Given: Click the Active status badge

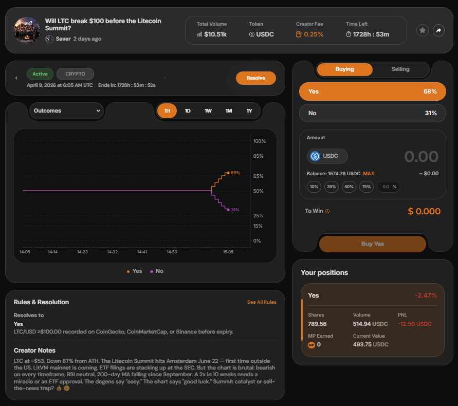Looking at the screenshot, I should pyautogui.click(x=40, y=74).
